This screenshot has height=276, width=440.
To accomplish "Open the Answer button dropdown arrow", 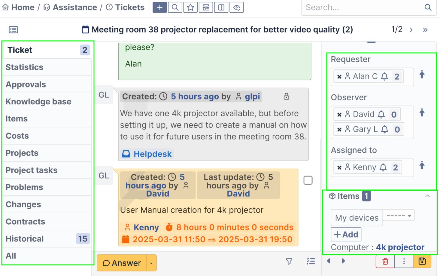I will (151, 263).
